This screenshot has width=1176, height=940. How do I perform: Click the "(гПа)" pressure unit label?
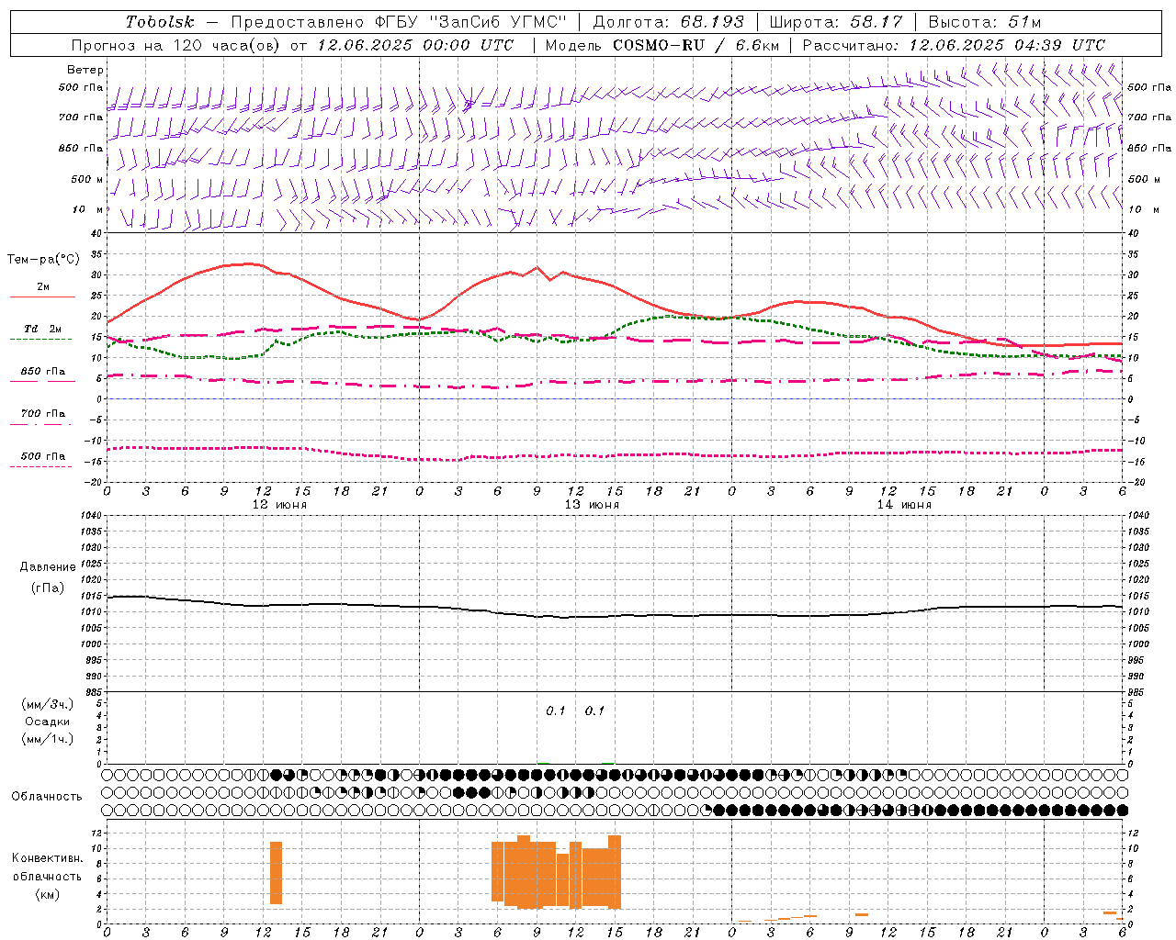tap(48, 588)
